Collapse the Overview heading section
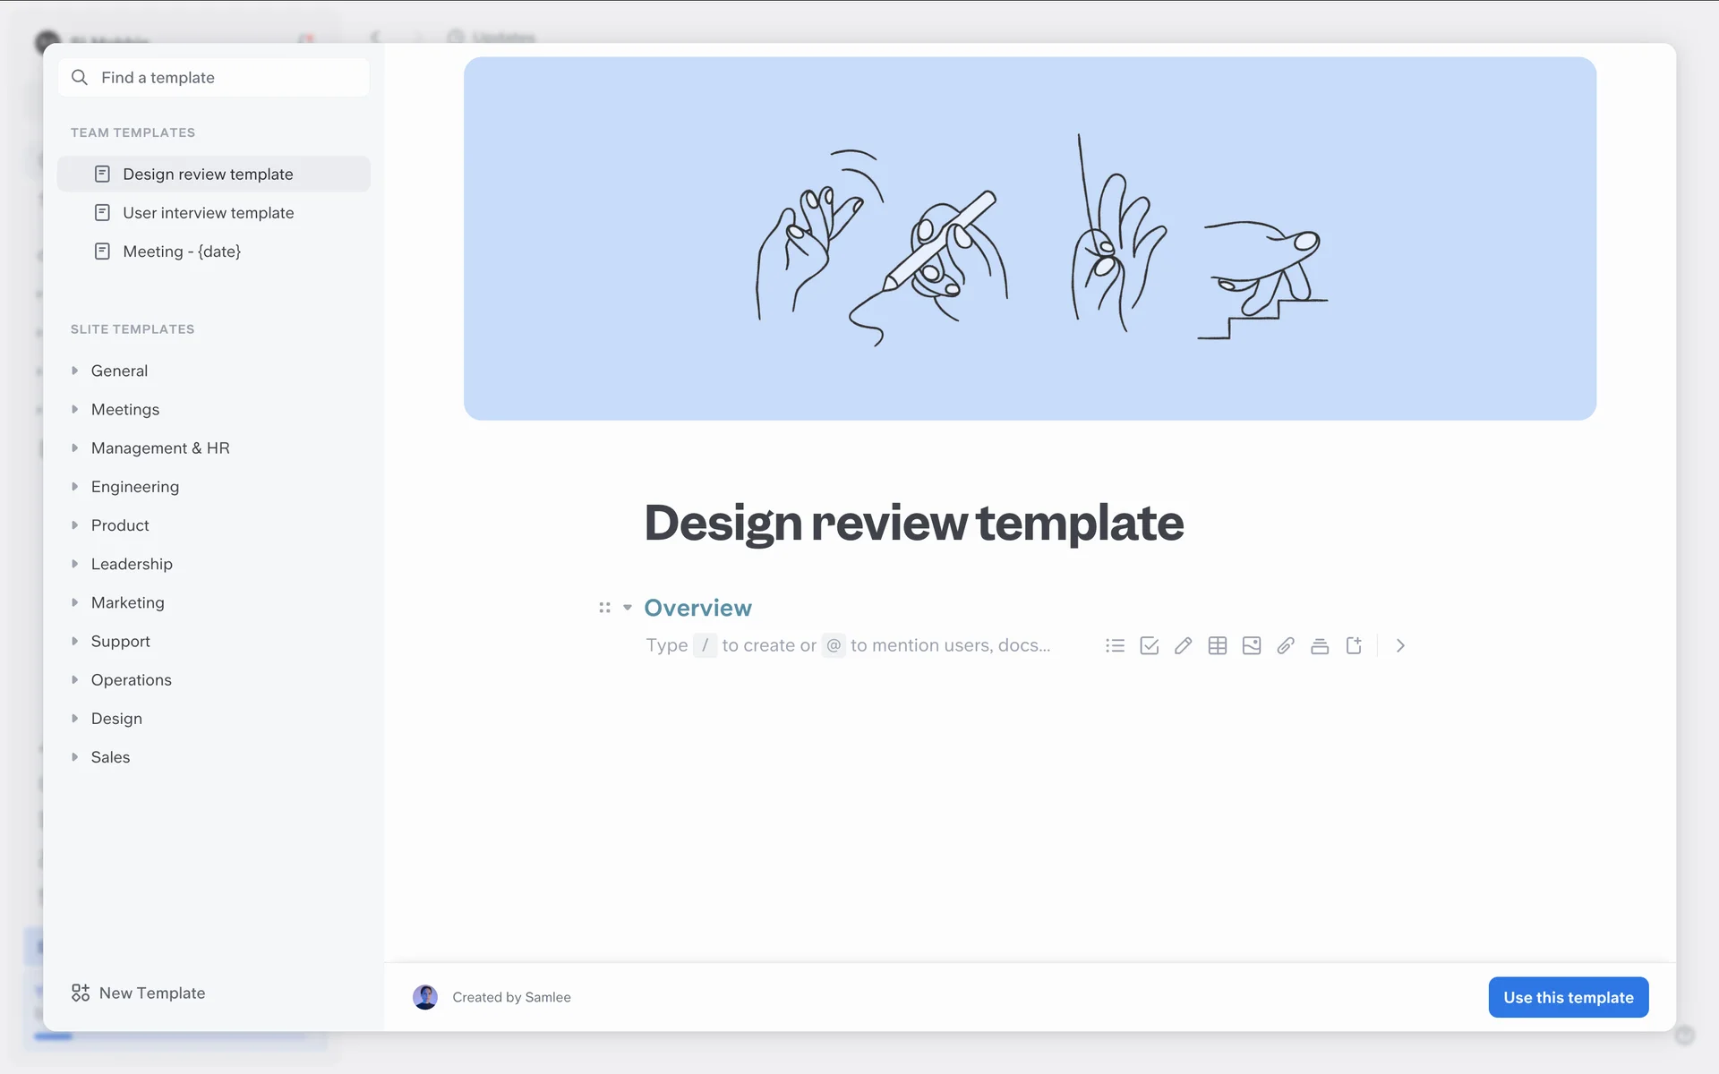The width and height of the screenshot is (1719, 1074). coord(628,608)
